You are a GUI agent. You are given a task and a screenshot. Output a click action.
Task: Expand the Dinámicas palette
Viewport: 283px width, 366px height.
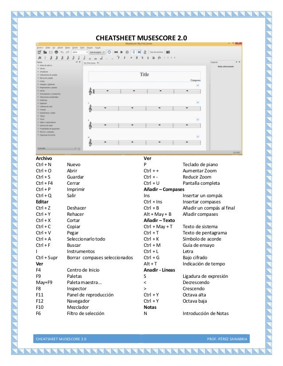coord(43,100)
